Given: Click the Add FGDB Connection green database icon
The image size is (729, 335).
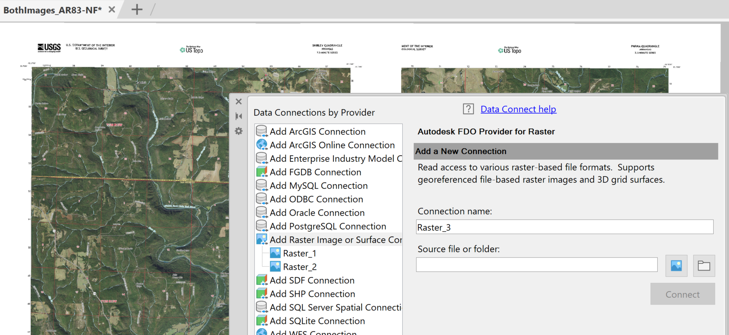Looking at the screenshot, I should (261, 172).
